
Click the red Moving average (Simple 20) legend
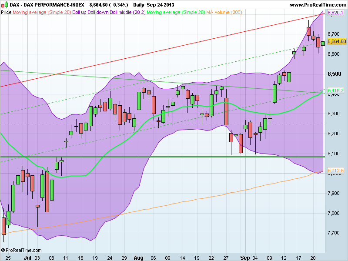(x=42, y=12)
